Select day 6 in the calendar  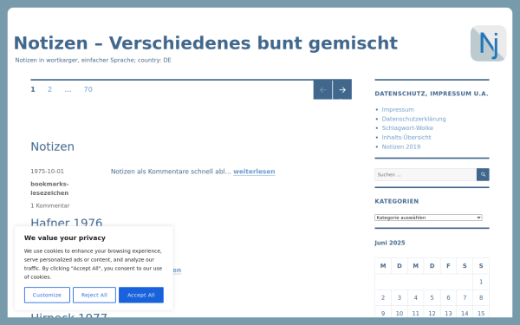448,298
